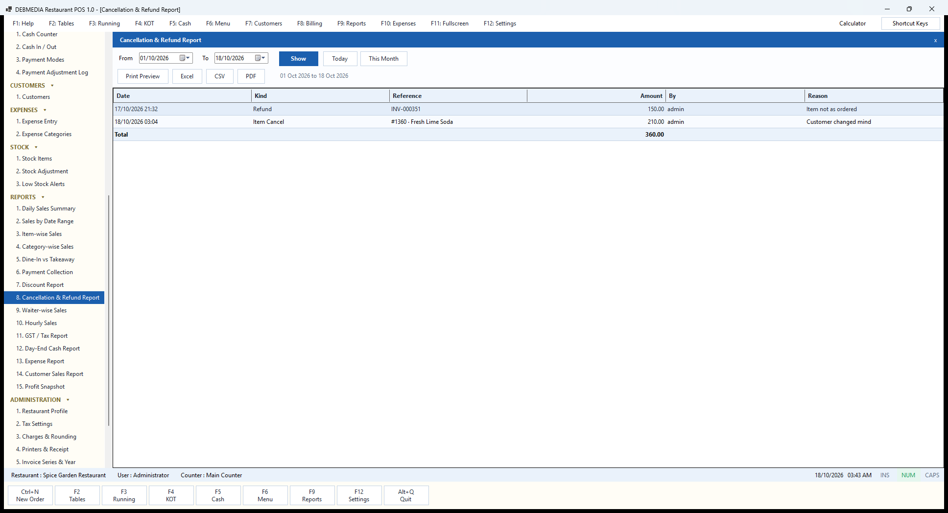Image resolution: width=948 pixels, height=513 pixels.
Task: Collapse the REPORTS section arrow
Action: [43, 197]
